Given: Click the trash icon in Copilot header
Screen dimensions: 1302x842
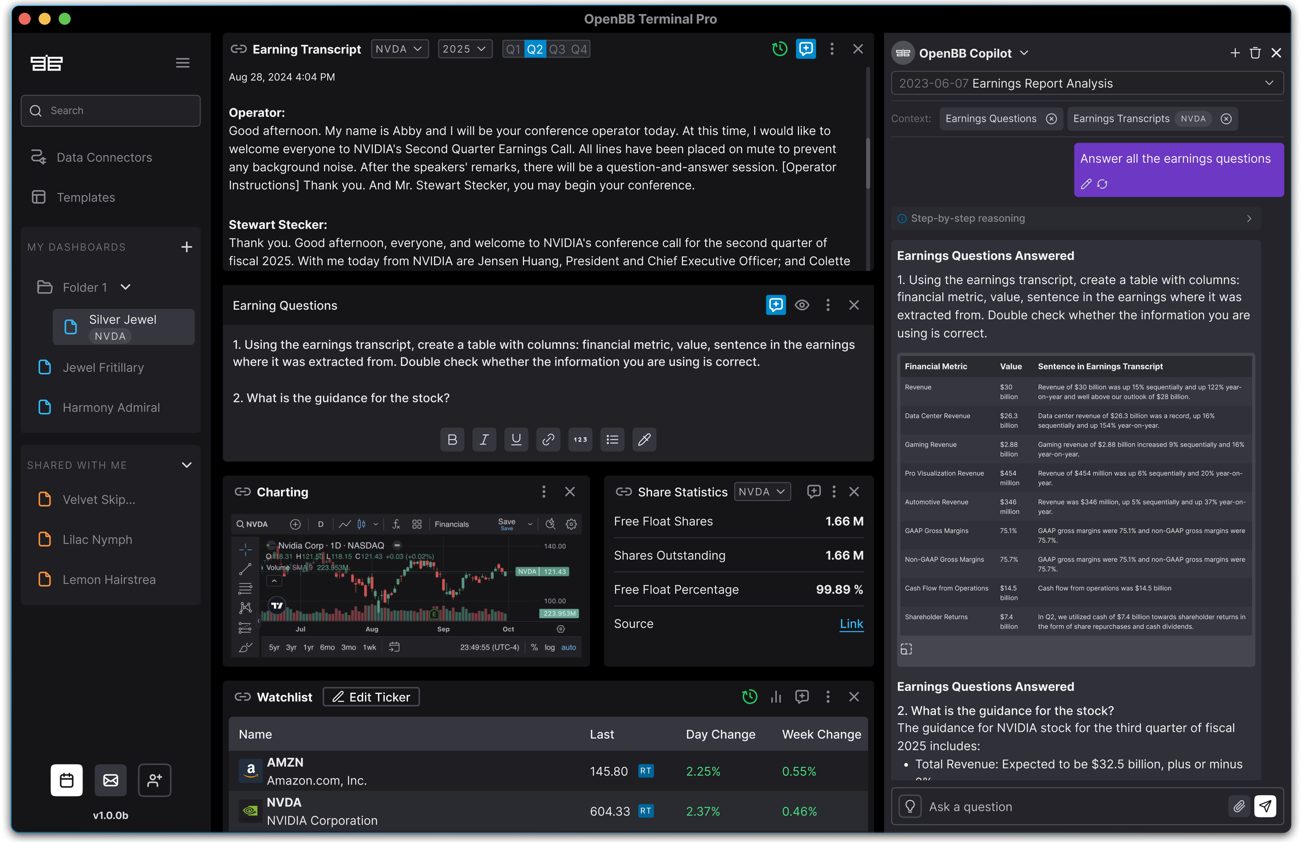Looking at the screenshot, I should (x=1255, y=53).
